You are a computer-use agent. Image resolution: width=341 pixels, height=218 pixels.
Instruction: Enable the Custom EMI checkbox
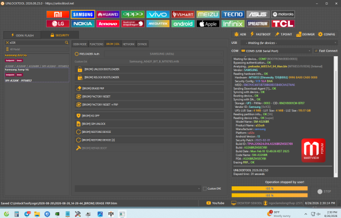pyautogui.click(x=205, y=188)
